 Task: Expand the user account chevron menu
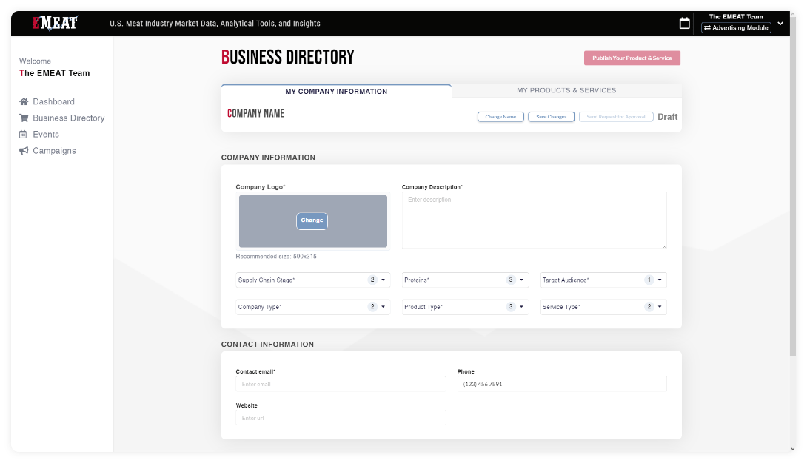click(x=780, y=24)
